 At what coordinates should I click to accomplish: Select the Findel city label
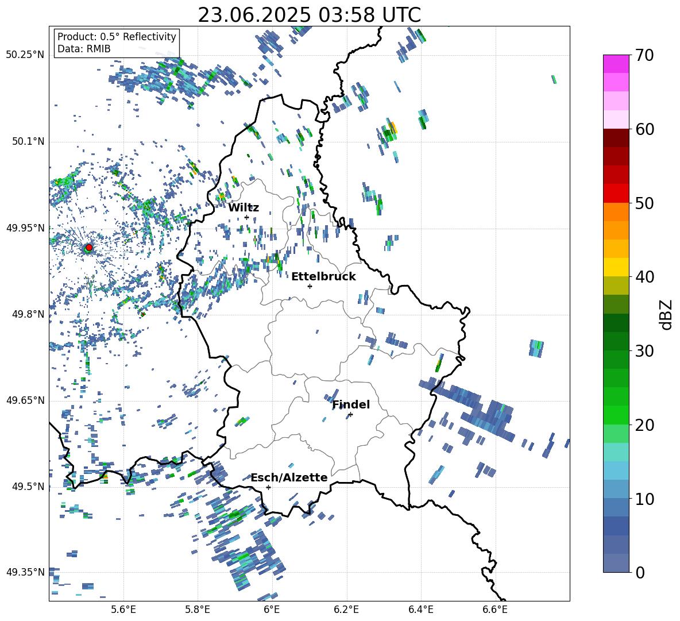click(351, 404)
